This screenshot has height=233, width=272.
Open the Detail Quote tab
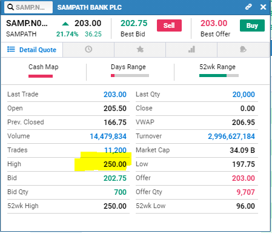pos(32,50)
